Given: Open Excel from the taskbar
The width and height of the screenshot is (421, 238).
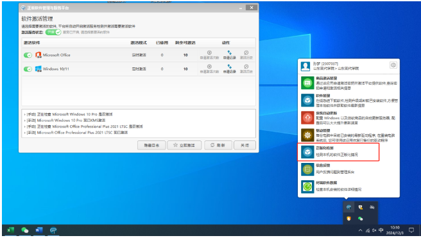Looking at the screenshot, I should click(10, 230).
